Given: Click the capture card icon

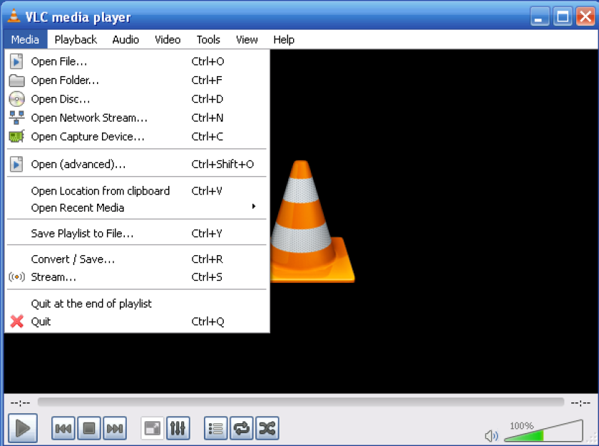Looking at the screenshot, I should coord(16,136).
